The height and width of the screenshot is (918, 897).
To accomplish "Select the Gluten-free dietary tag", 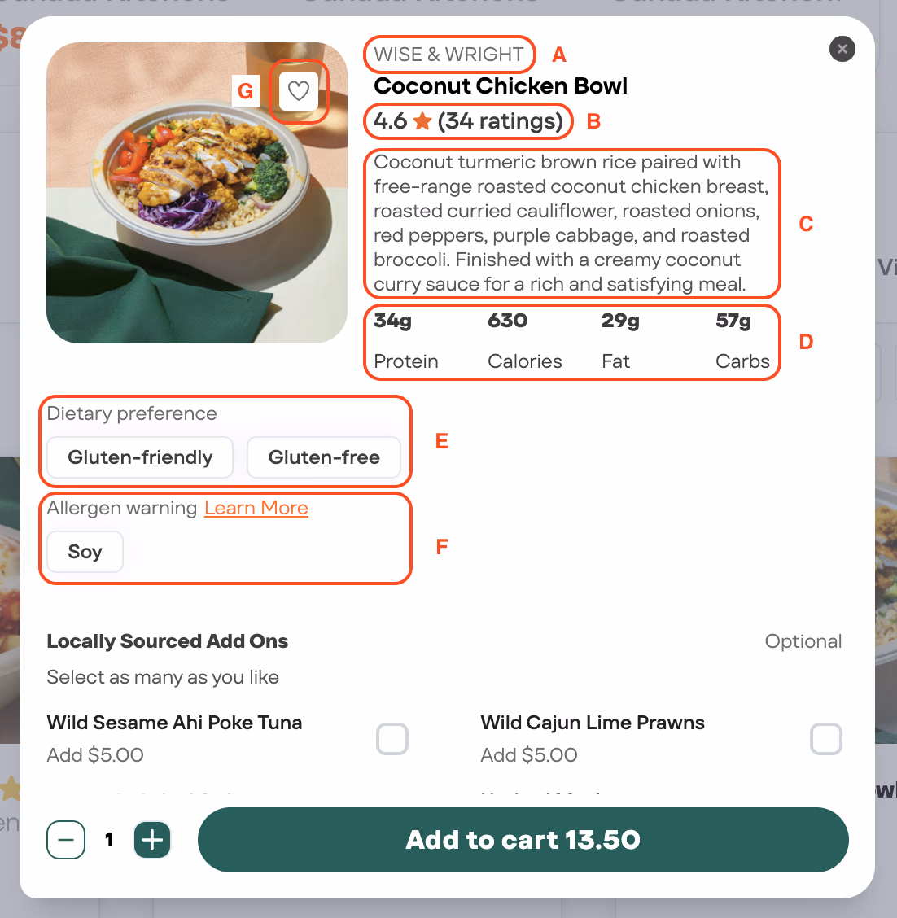I will coord(324,457).
